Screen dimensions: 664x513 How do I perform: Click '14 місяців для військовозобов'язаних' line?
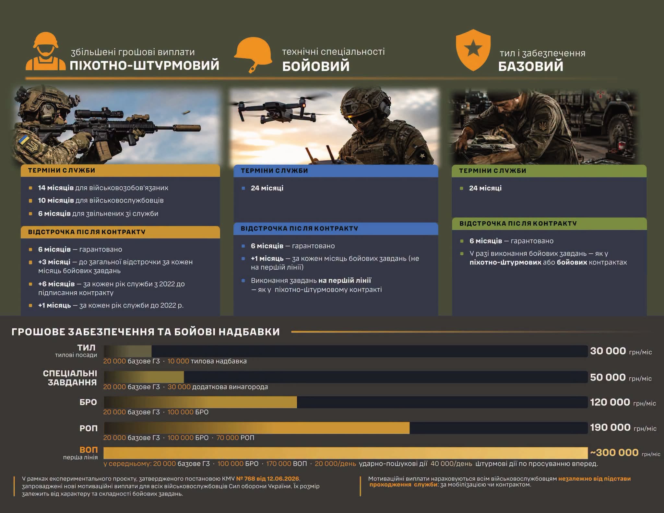coord(103,188)
